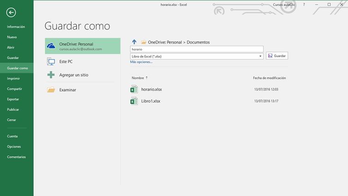Open Información section
This screenshot has height=196, width=348.
[17, 27]
